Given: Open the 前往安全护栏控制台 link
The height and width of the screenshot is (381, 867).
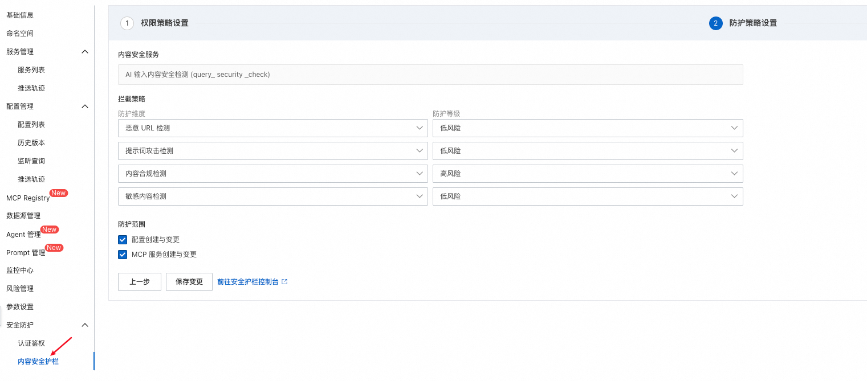Looking at the screenshot, I should click(248, 282).
